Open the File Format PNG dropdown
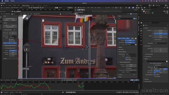The width and height of the screenshot is (169, 95). (161, 67)
